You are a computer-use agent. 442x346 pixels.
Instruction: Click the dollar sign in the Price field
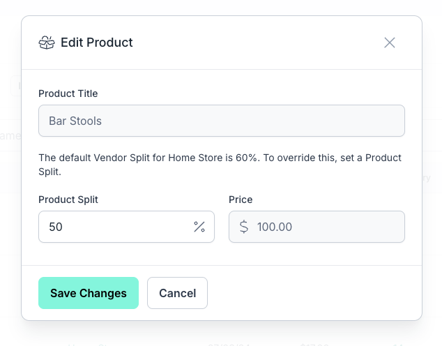[x=244, y=227]
